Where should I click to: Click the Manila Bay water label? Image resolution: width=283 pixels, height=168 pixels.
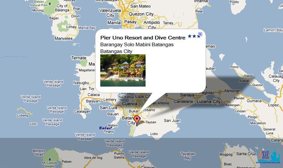pyautogui.click(x=87, y=27)
